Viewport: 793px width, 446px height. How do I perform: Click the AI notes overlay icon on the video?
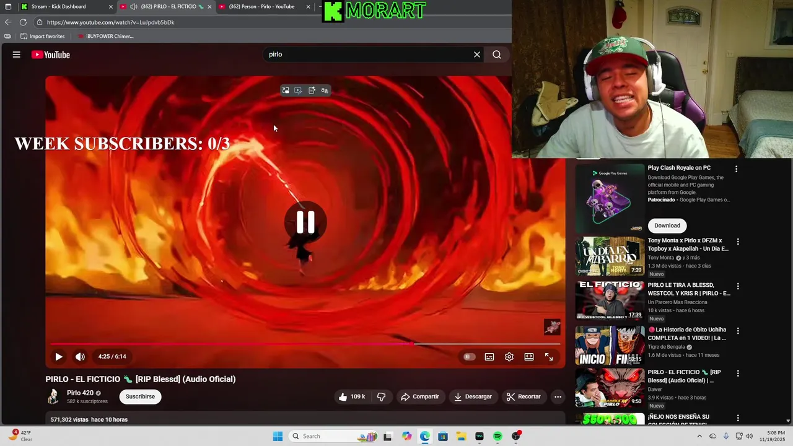tap(312, 90)
